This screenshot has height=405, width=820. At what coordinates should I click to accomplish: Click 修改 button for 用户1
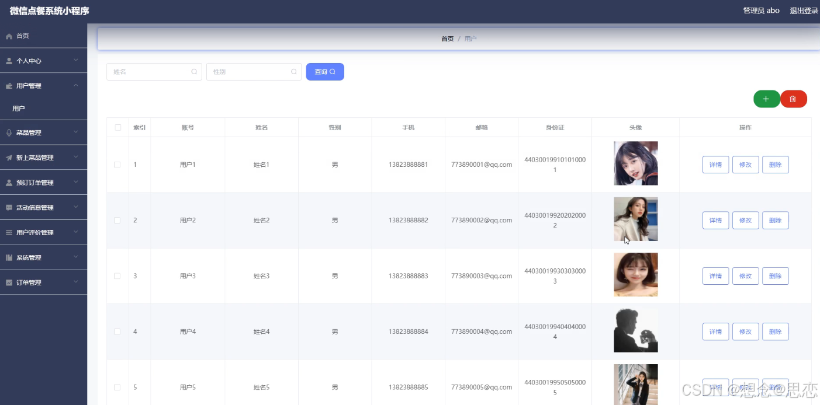click(x=745, y=165)
